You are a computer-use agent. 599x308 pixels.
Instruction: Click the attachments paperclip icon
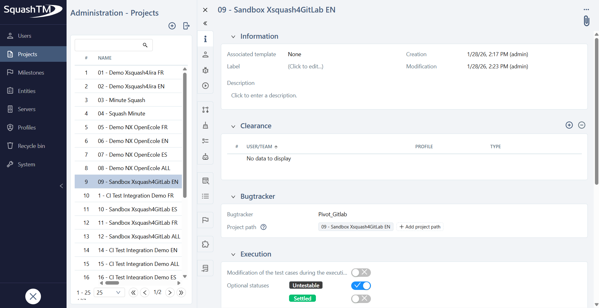587,21
